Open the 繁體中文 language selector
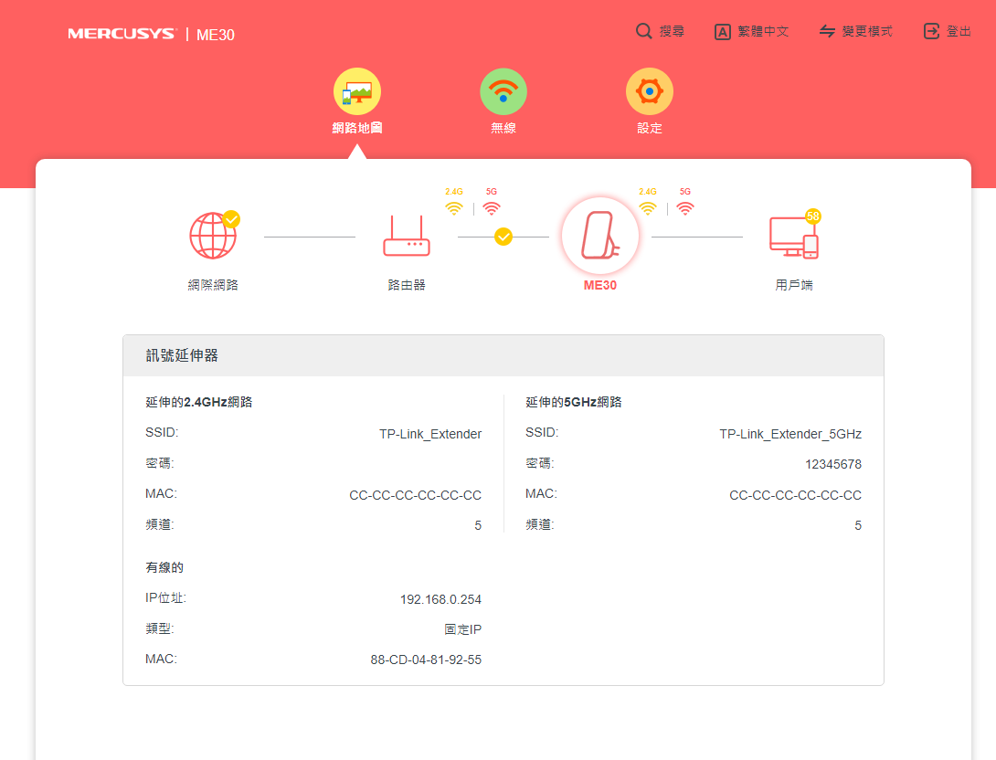The width and height of the screenshot is (996, 760). point(751,32)
